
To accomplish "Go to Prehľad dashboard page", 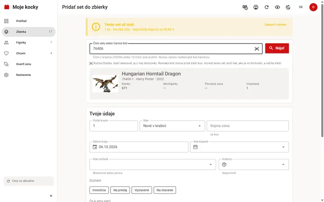I will click(x=28, y=21).
